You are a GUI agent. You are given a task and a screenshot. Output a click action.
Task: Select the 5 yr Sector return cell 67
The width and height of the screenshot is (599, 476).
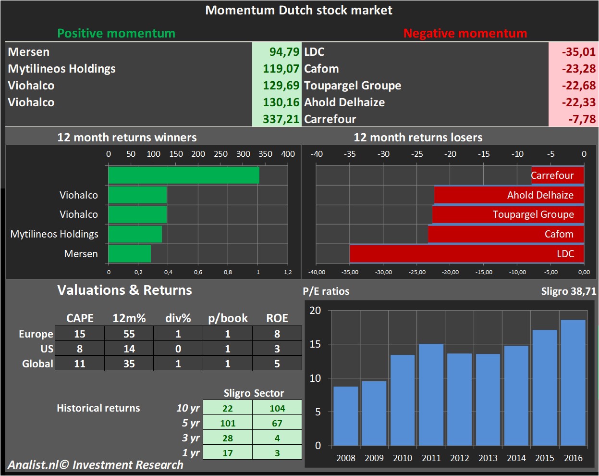[277, 423]
